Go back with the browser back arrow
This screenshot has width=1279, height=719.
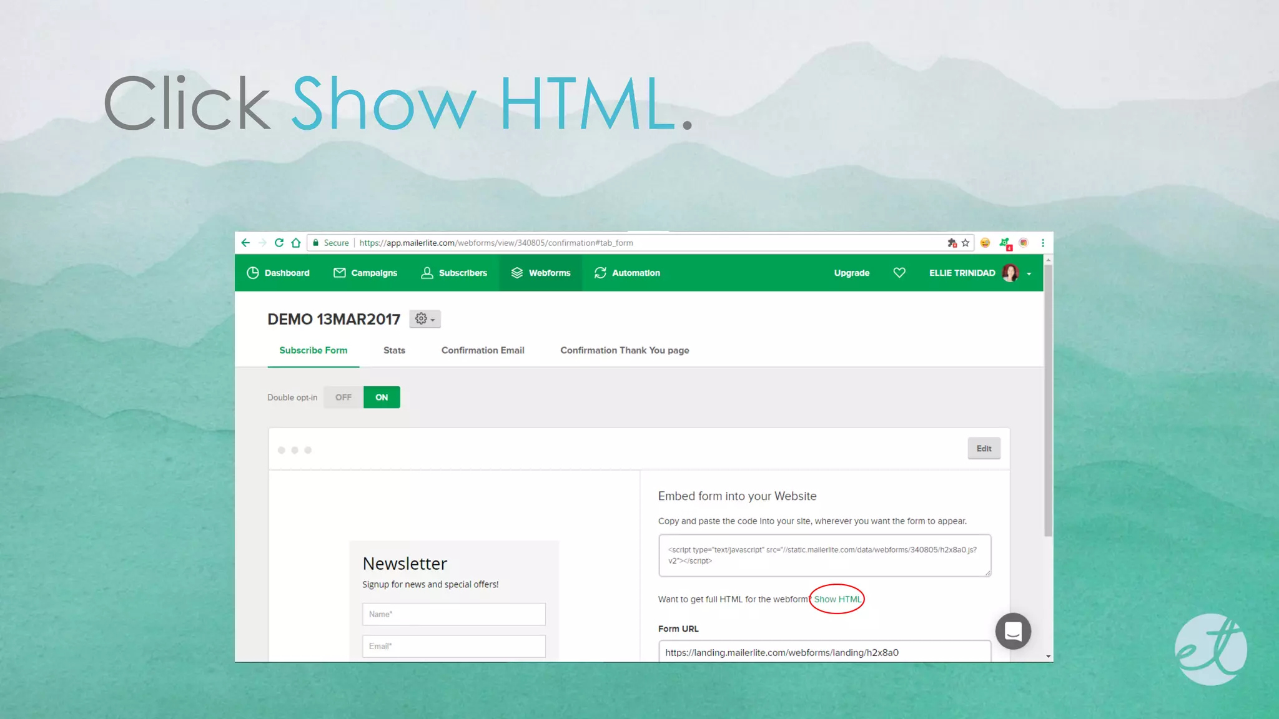(245, 243)
